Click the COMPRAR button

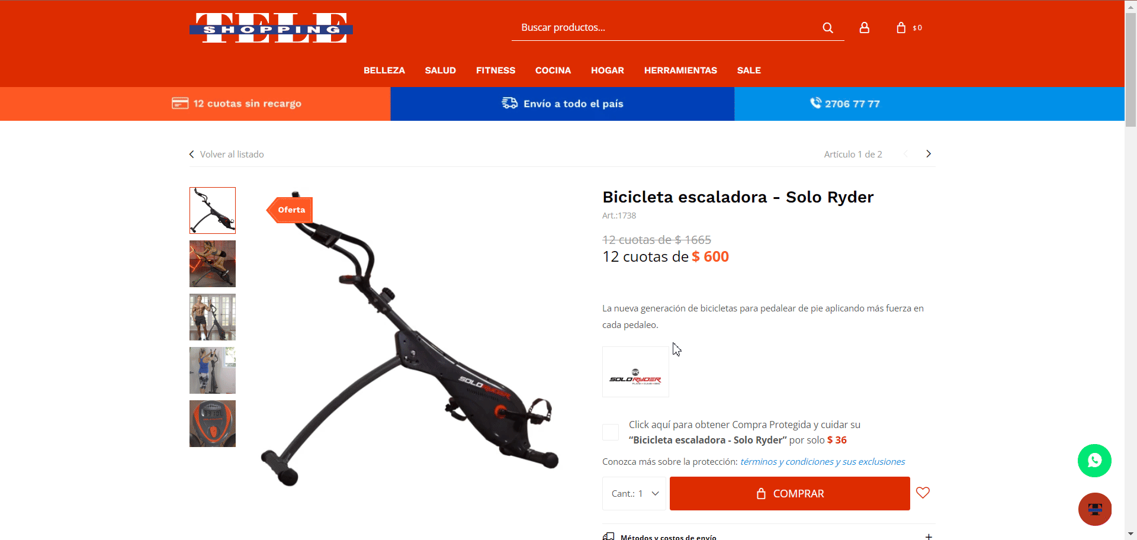789,493
